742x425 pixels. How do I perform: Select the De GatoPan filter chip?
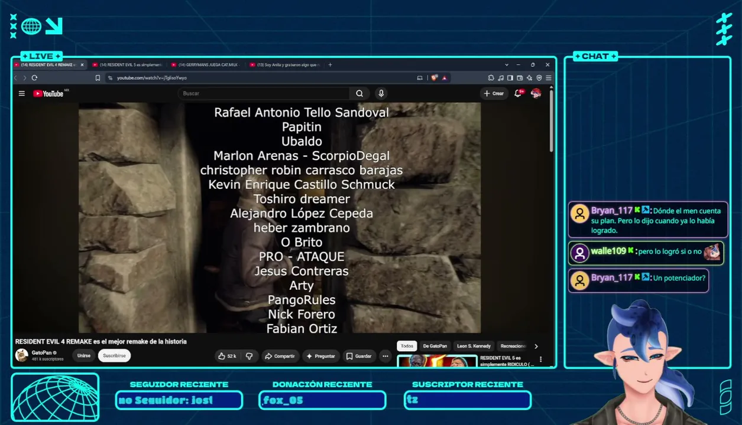[x=435, y=346]
